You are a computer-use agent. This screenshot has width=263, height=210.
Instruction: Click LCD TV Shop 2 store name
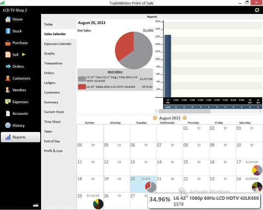tap(15, 10)
